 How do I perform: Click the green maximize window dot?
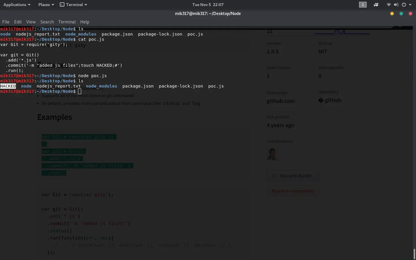(x=401, y=14)
